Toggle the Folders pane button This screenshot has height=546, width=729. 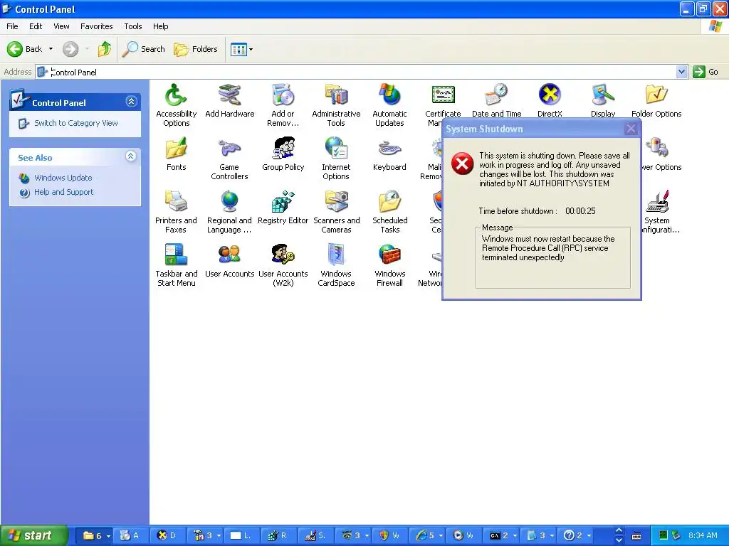[195, 49]
